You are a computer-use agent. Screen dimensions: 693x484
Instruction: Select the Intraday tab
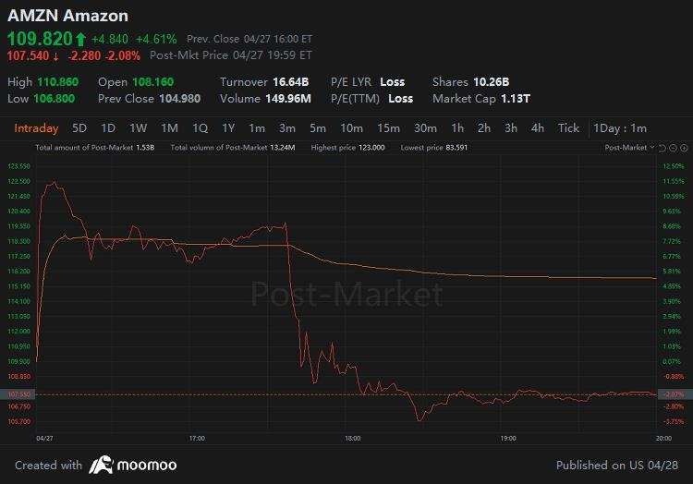(36, 128)
